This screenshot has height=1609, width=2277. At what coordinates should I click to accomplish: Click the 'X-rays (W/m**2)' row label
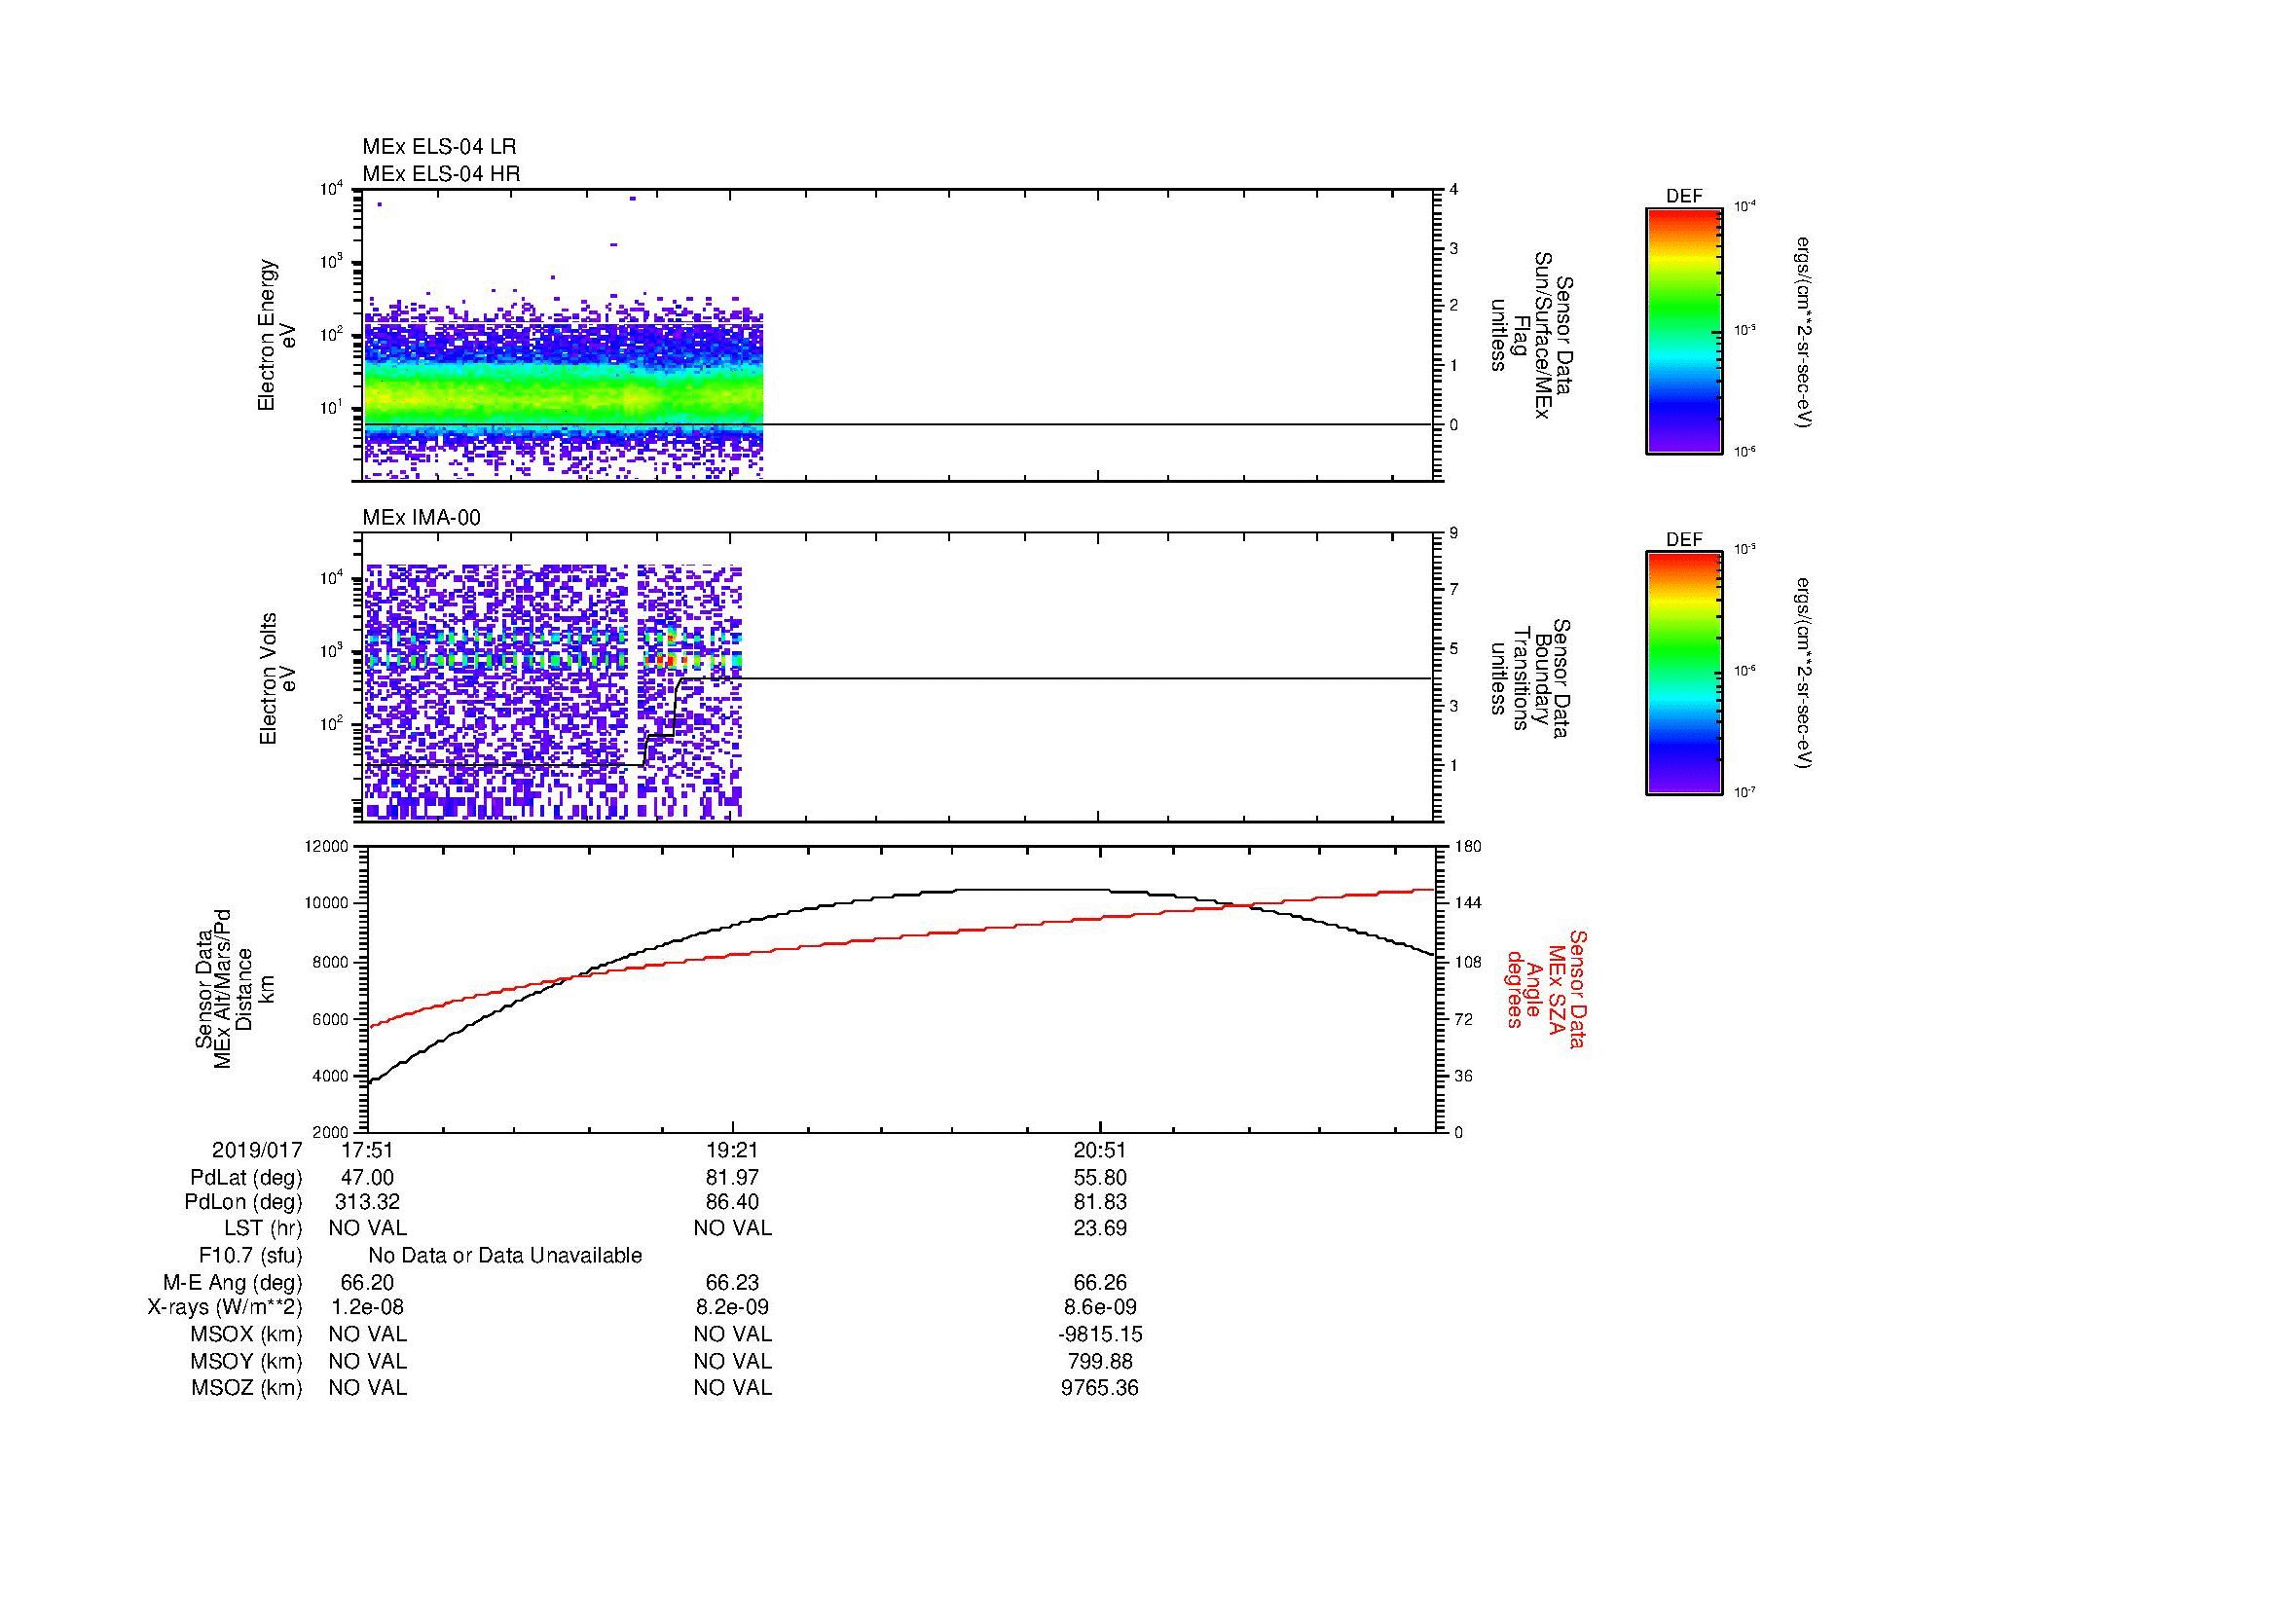tap(225, 1307)
